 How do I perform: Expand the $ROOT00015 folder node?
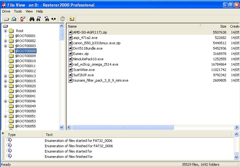pyautogui.click(x=5, y=81)
